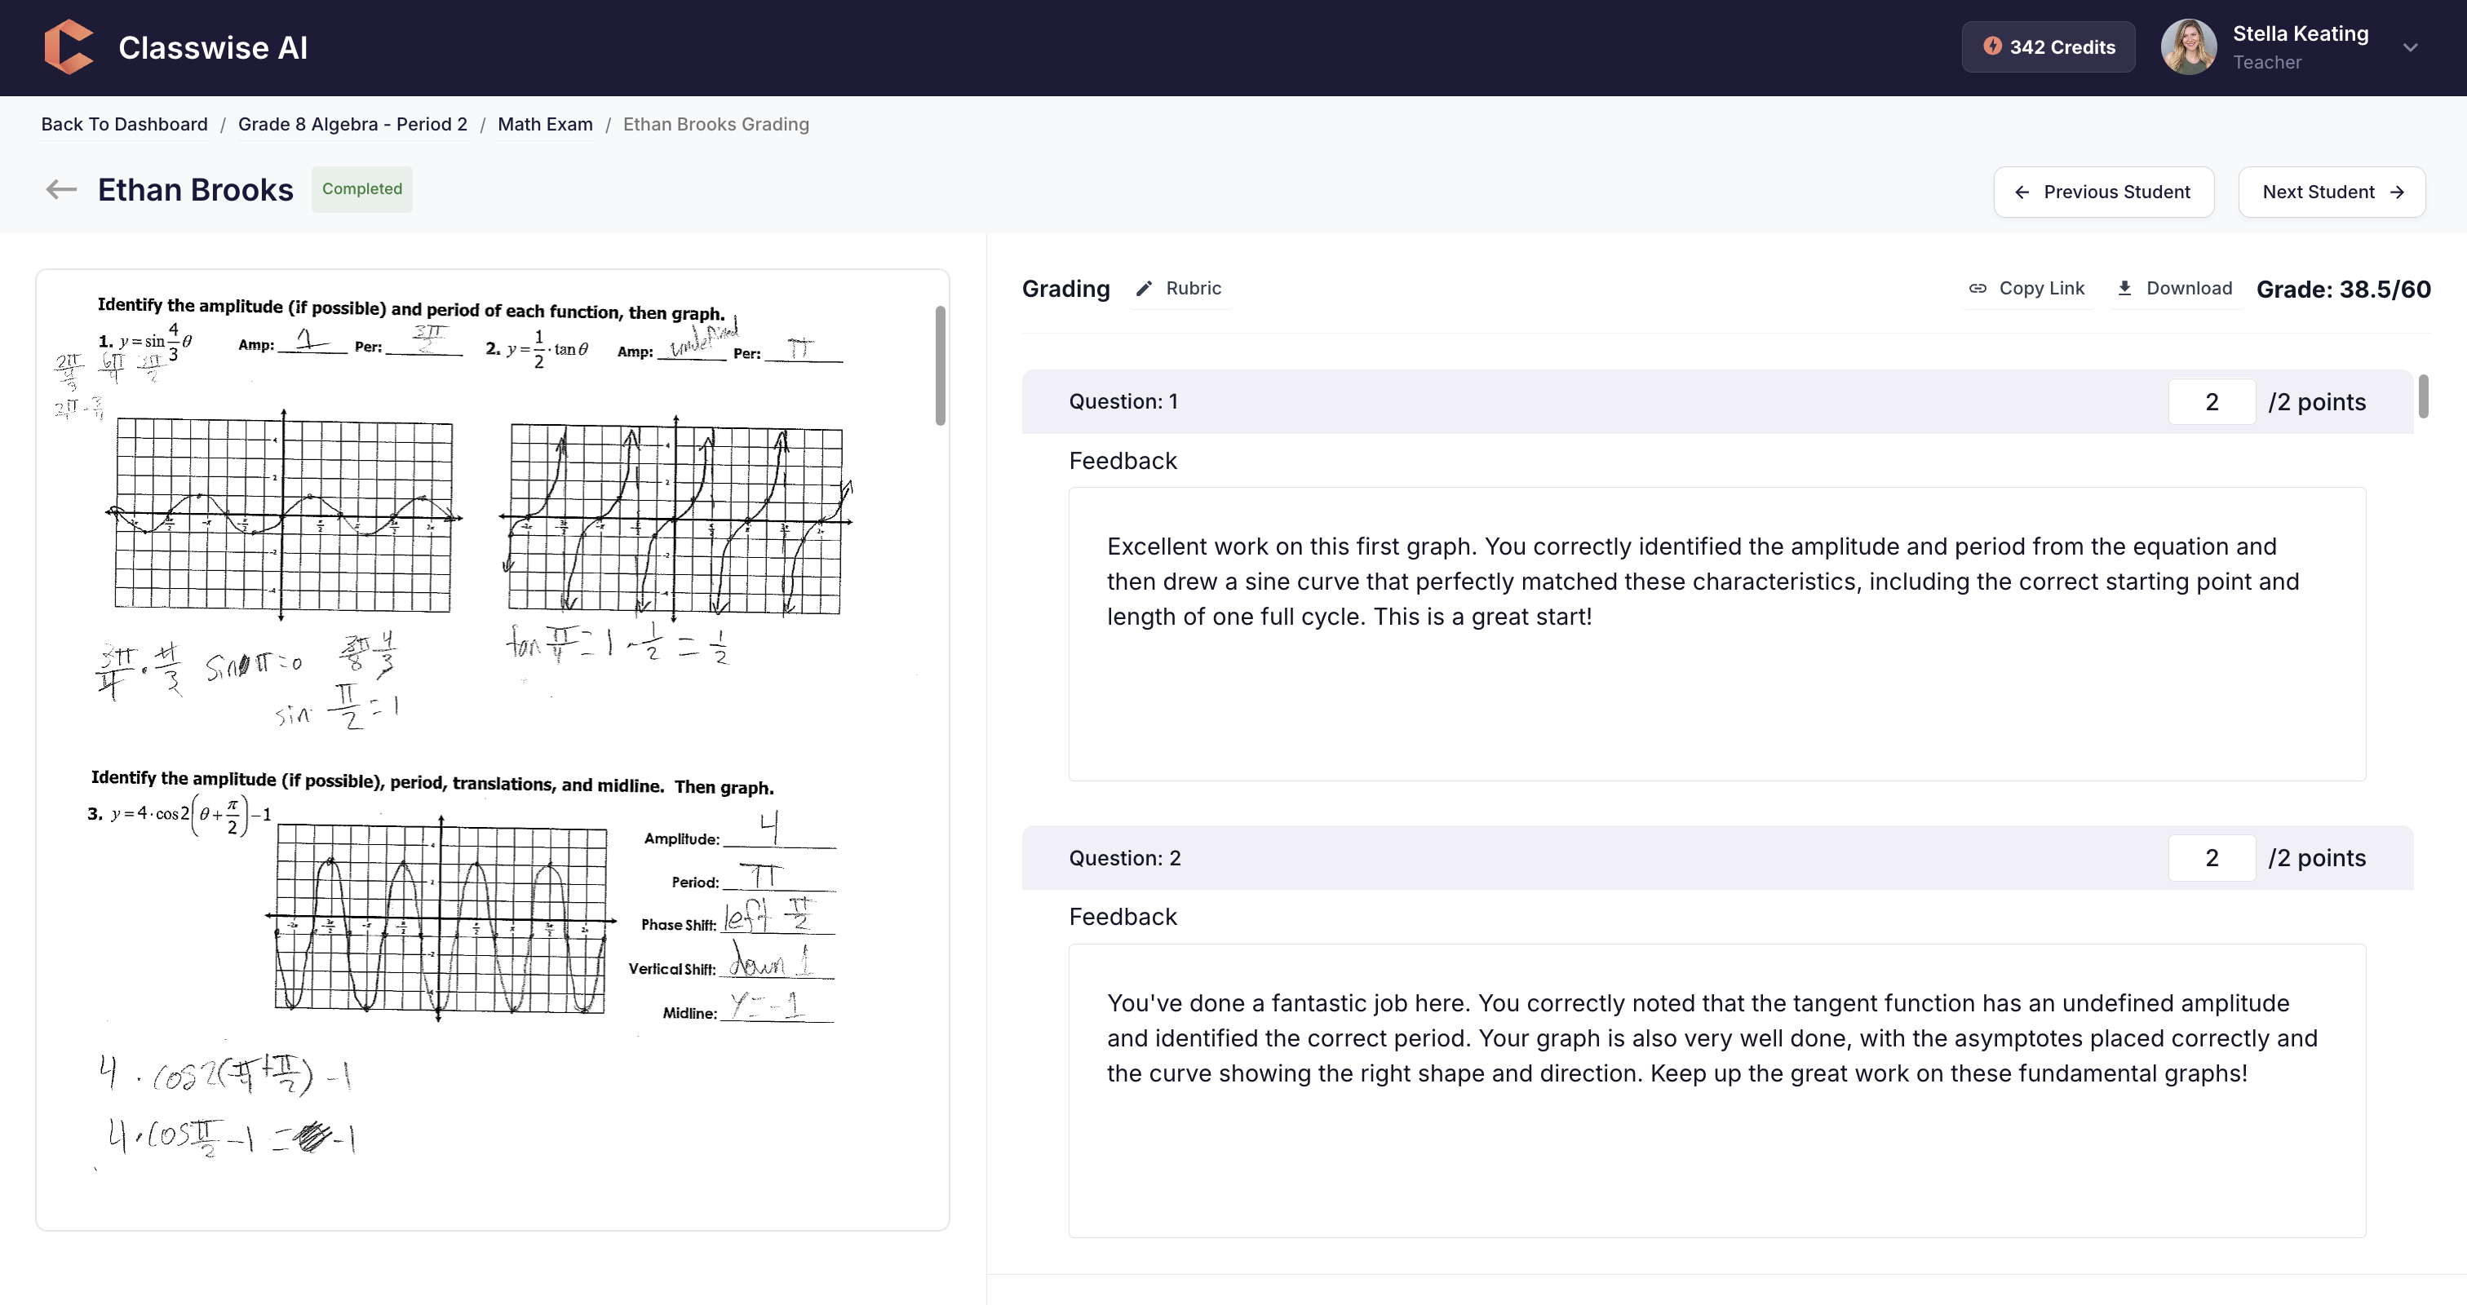Click the Grade: 38.5/60 total
Image resolution: width=2467 pixels, height=1305 pixels.
(2342, 290)
